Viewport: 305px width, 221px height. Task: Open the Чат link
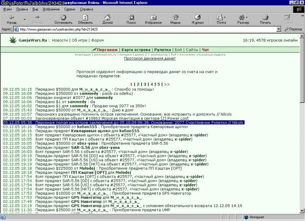tap(205, 50)
